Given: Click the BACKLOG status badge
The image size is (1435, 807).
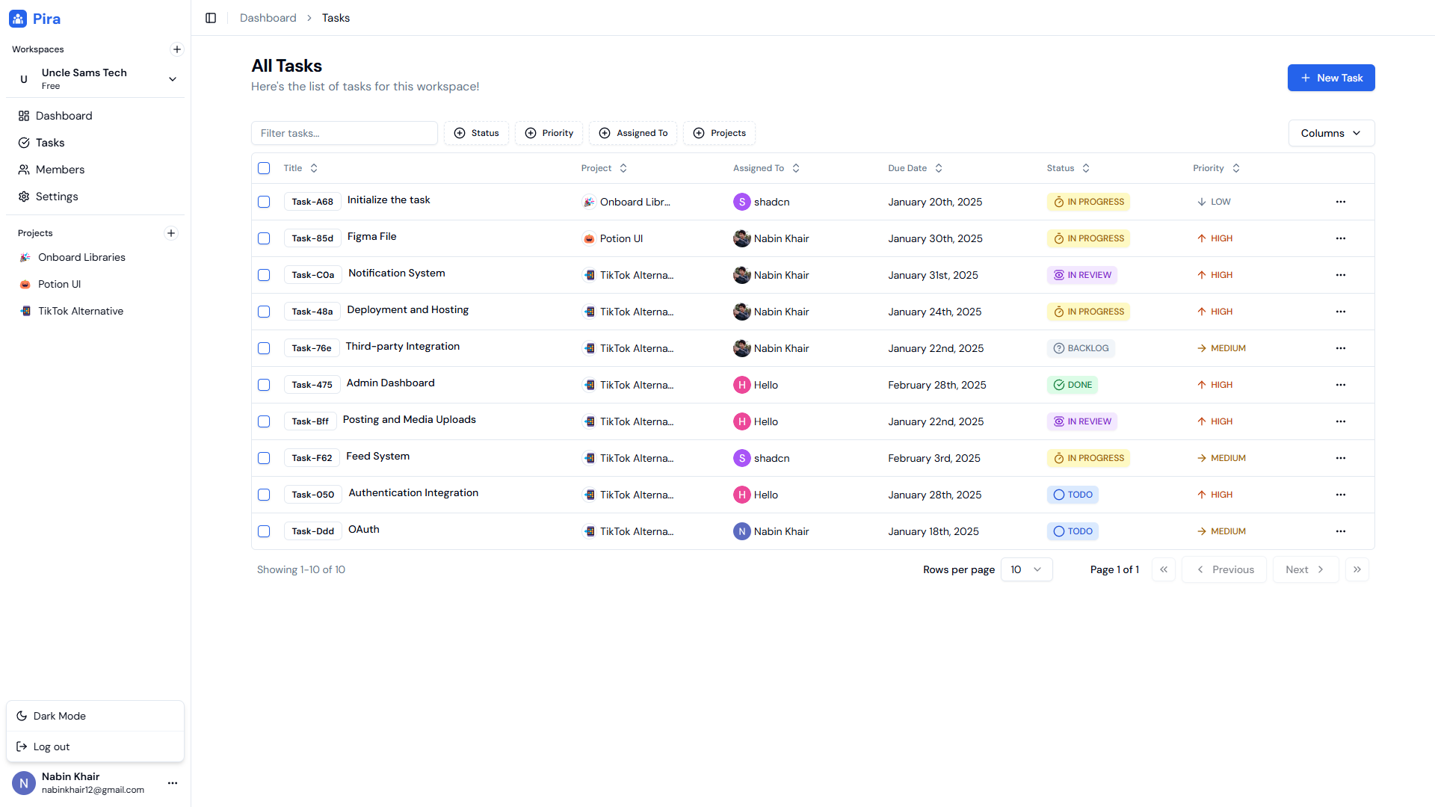Looking at the screenshot, I should click(1081, 348).
